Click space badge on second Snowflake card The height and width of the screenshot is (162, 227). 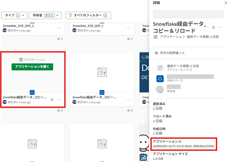click(x=102, y=92)
